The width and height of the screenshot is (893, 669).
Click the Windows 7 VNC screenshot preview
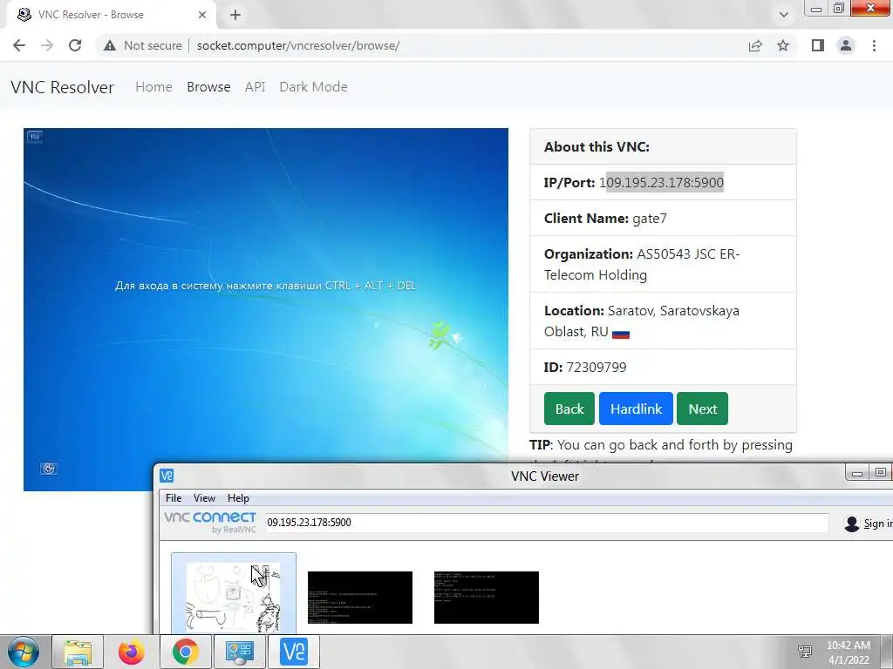pyautogui.click(x=266, y=309)
